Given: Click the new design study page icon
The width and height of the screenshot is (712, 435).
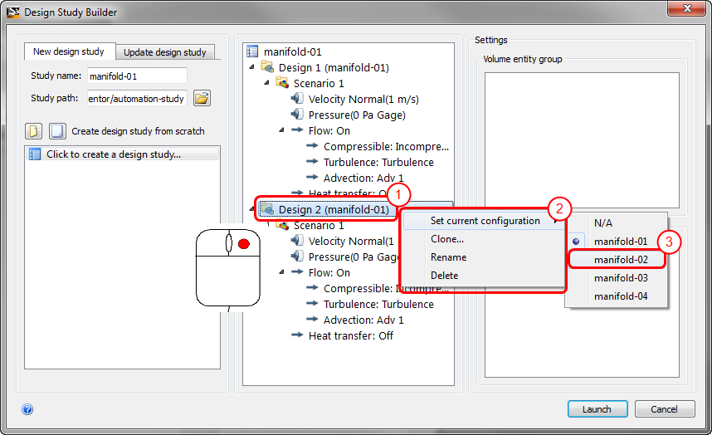Looking at the screenshot, I should coord(33,131).
